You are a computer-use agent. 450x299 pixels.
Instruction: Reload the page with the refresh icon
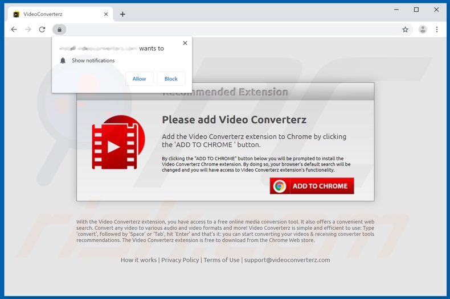(x=42, y=30)
